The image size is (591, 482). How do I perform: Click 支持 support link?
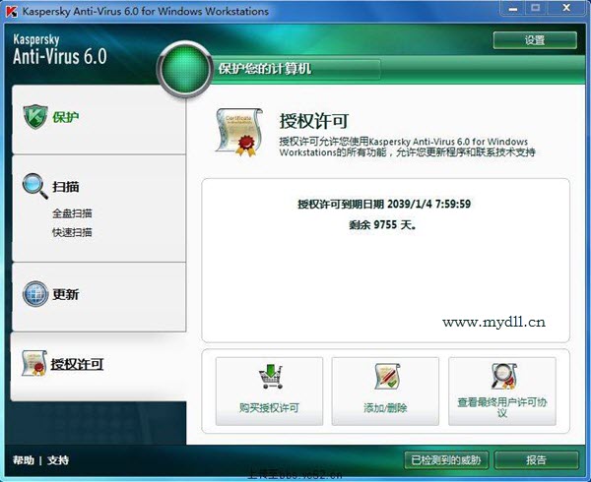(58, 459)
